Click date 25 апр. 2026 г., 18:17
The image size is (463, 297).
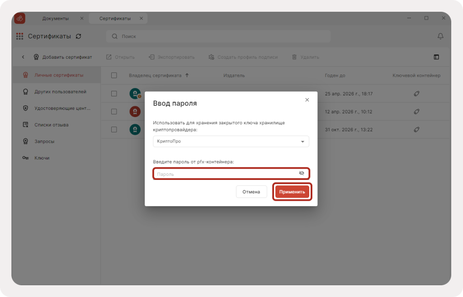tap(349, 94)
